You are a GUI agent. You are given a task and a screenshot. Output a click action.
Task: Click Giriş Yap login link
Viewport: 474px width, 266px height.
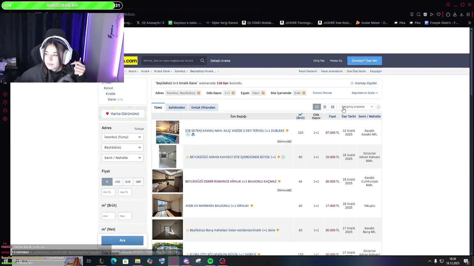tap(319, 61)
